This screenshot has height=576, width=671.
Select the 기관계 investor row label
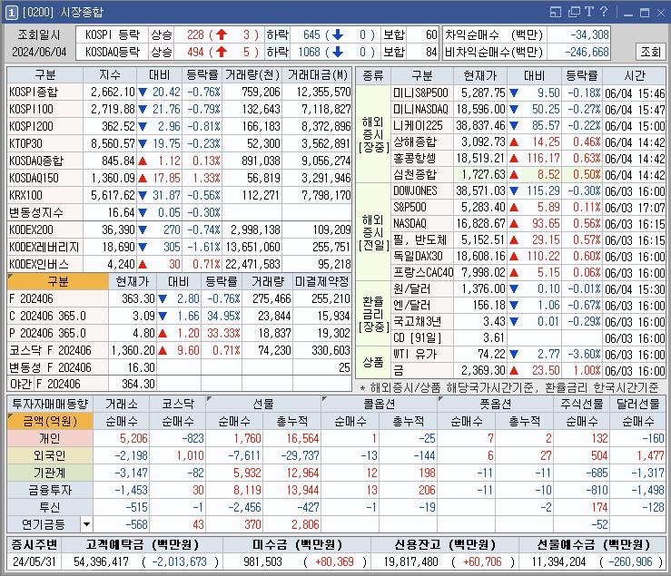point(50,473)
